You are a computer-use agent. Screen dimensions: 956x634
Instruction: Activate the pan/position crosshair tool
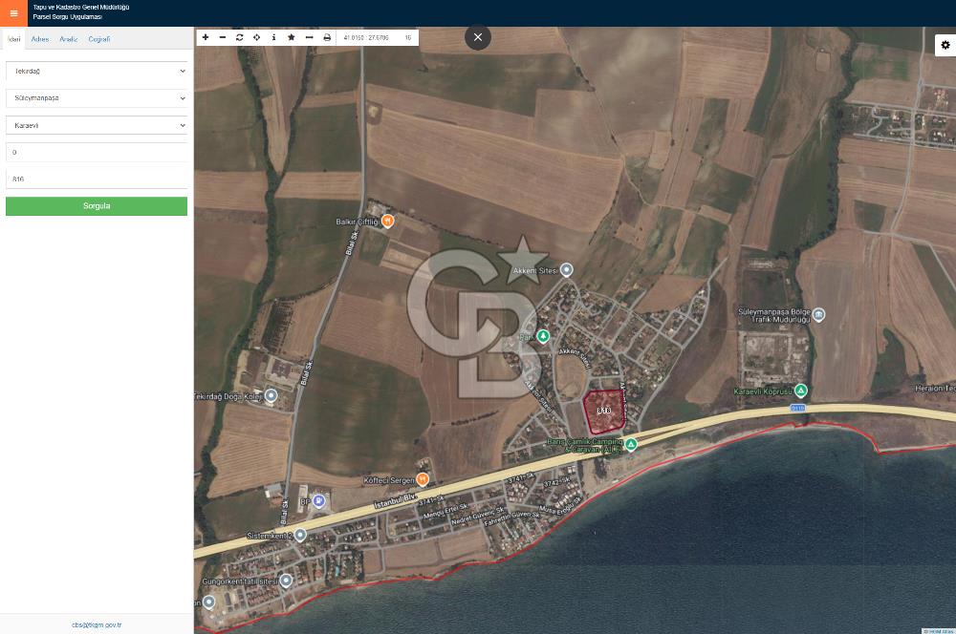tap(256, 37)
